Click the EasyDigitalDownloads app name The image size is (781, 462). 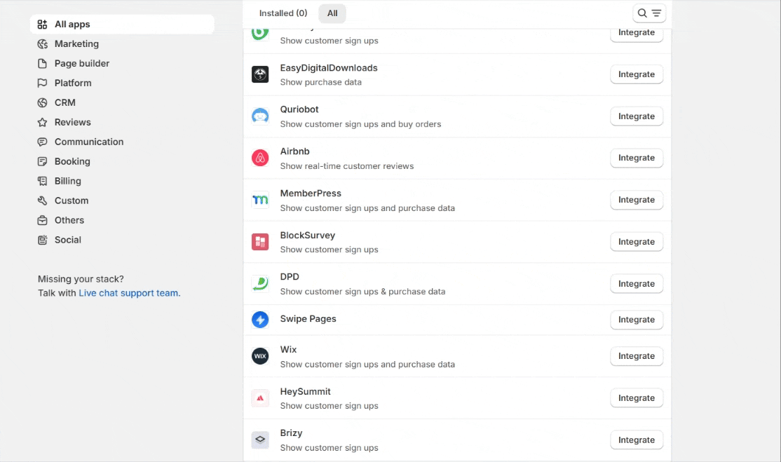pyautogui.click(x=329, y=68)
